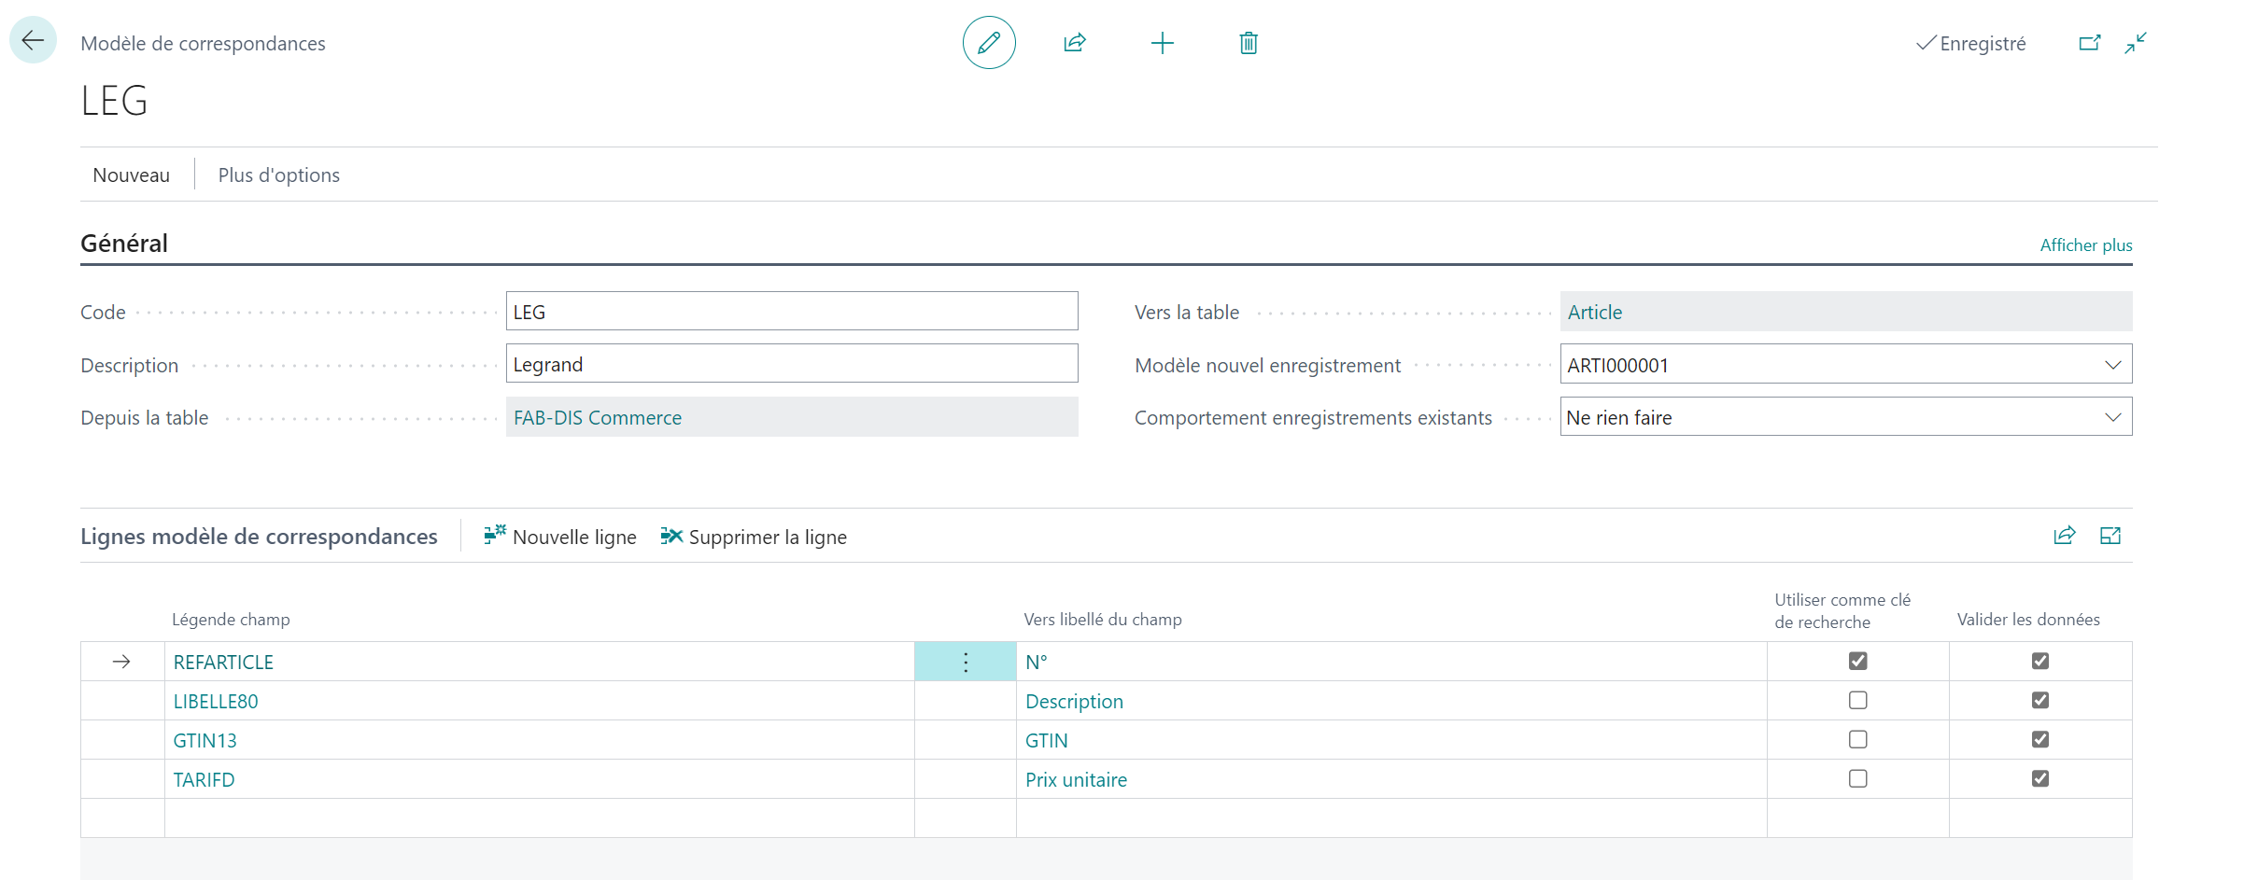Select the Nouveau menu item

132,175
